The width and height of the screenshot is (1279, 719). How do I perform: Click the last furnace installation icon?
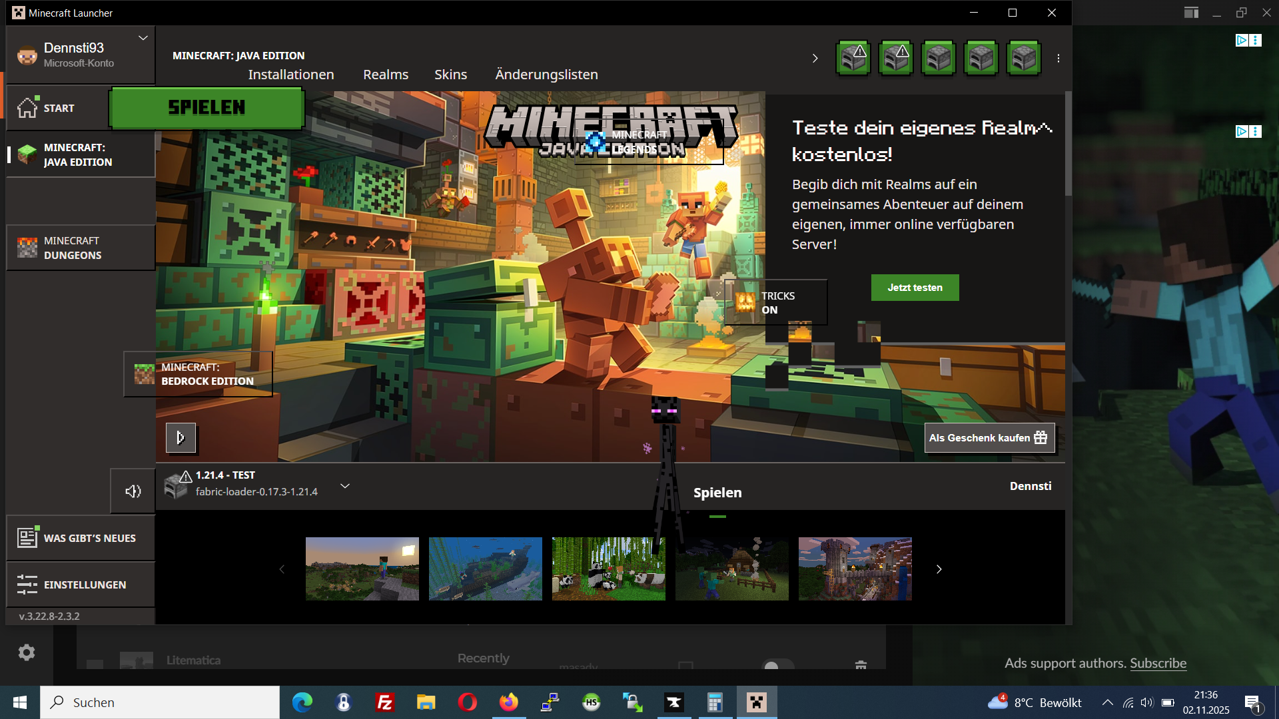[1023, 58]
